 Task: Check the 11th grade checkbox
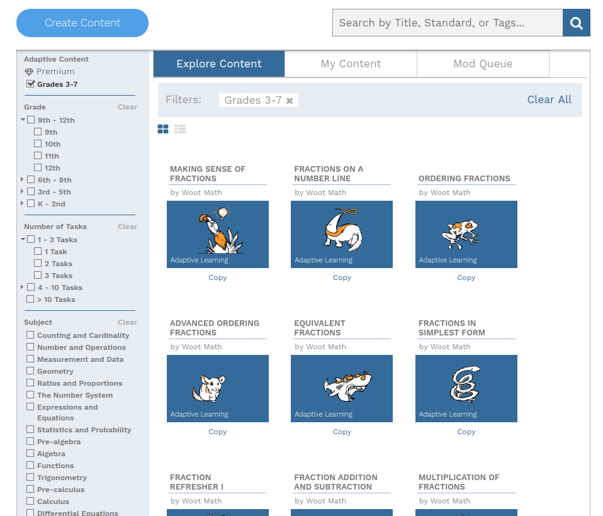coord(38,155)
